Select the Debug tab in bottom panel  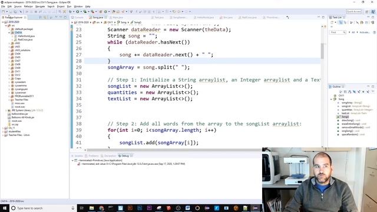125,155
